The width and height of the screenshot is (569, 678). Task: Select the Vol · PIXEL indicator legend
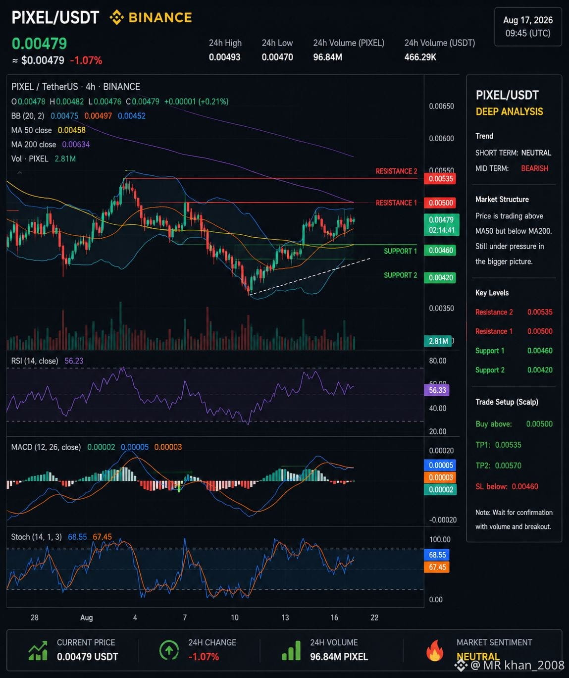44,159
